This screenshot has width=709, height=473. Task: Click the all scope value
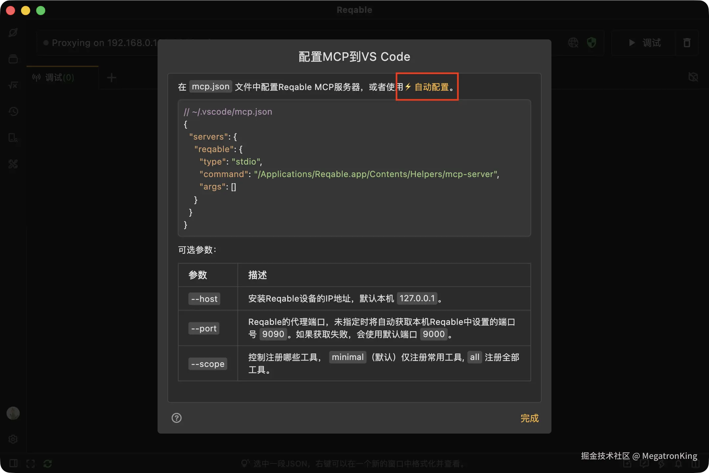475,357
